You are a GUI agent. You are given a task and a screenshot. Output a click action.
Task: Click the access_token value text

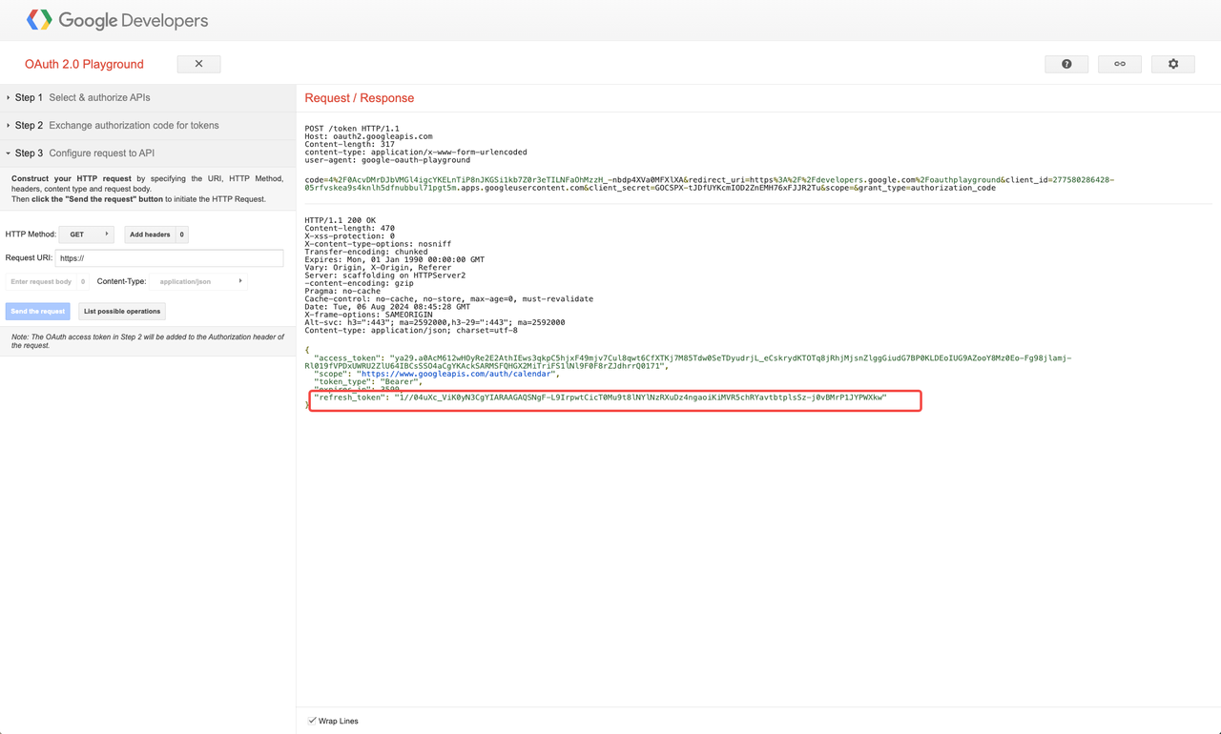point(688,362)
